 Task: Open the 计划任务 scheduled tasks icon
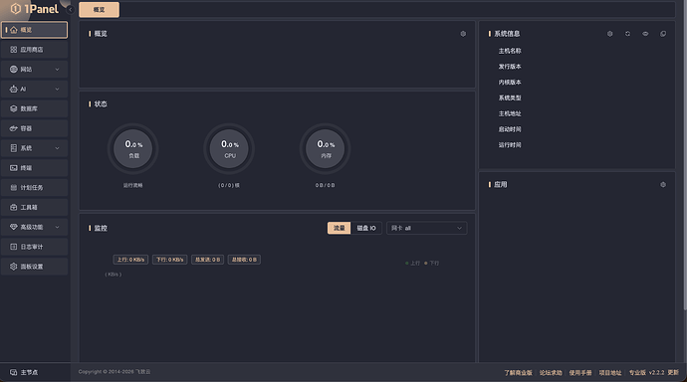point(14,187)
